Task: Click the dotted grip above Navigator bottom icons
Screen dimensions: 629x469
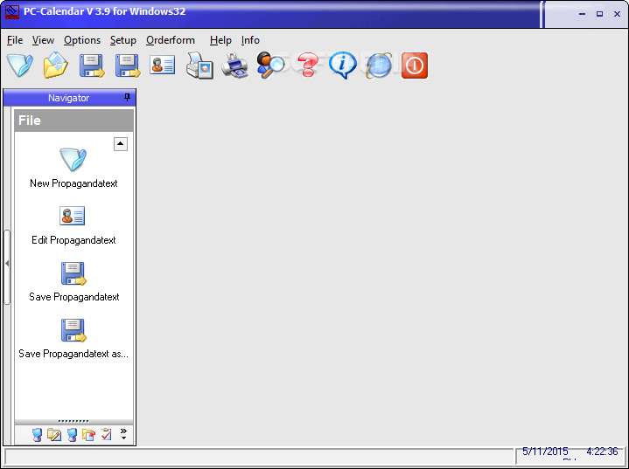Action: click(73, 421)
